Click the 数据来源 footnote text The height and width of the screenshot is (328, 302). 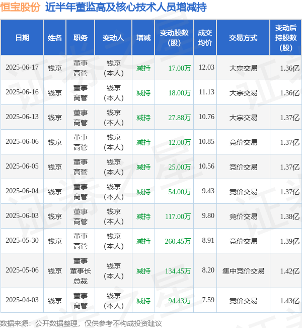click(x=81, y=323)
